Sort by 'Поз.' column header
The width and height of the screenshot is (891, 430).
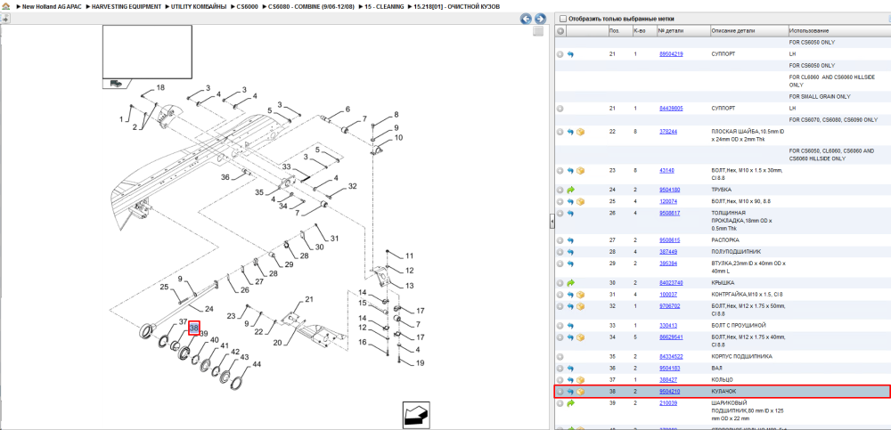[619, 30]
